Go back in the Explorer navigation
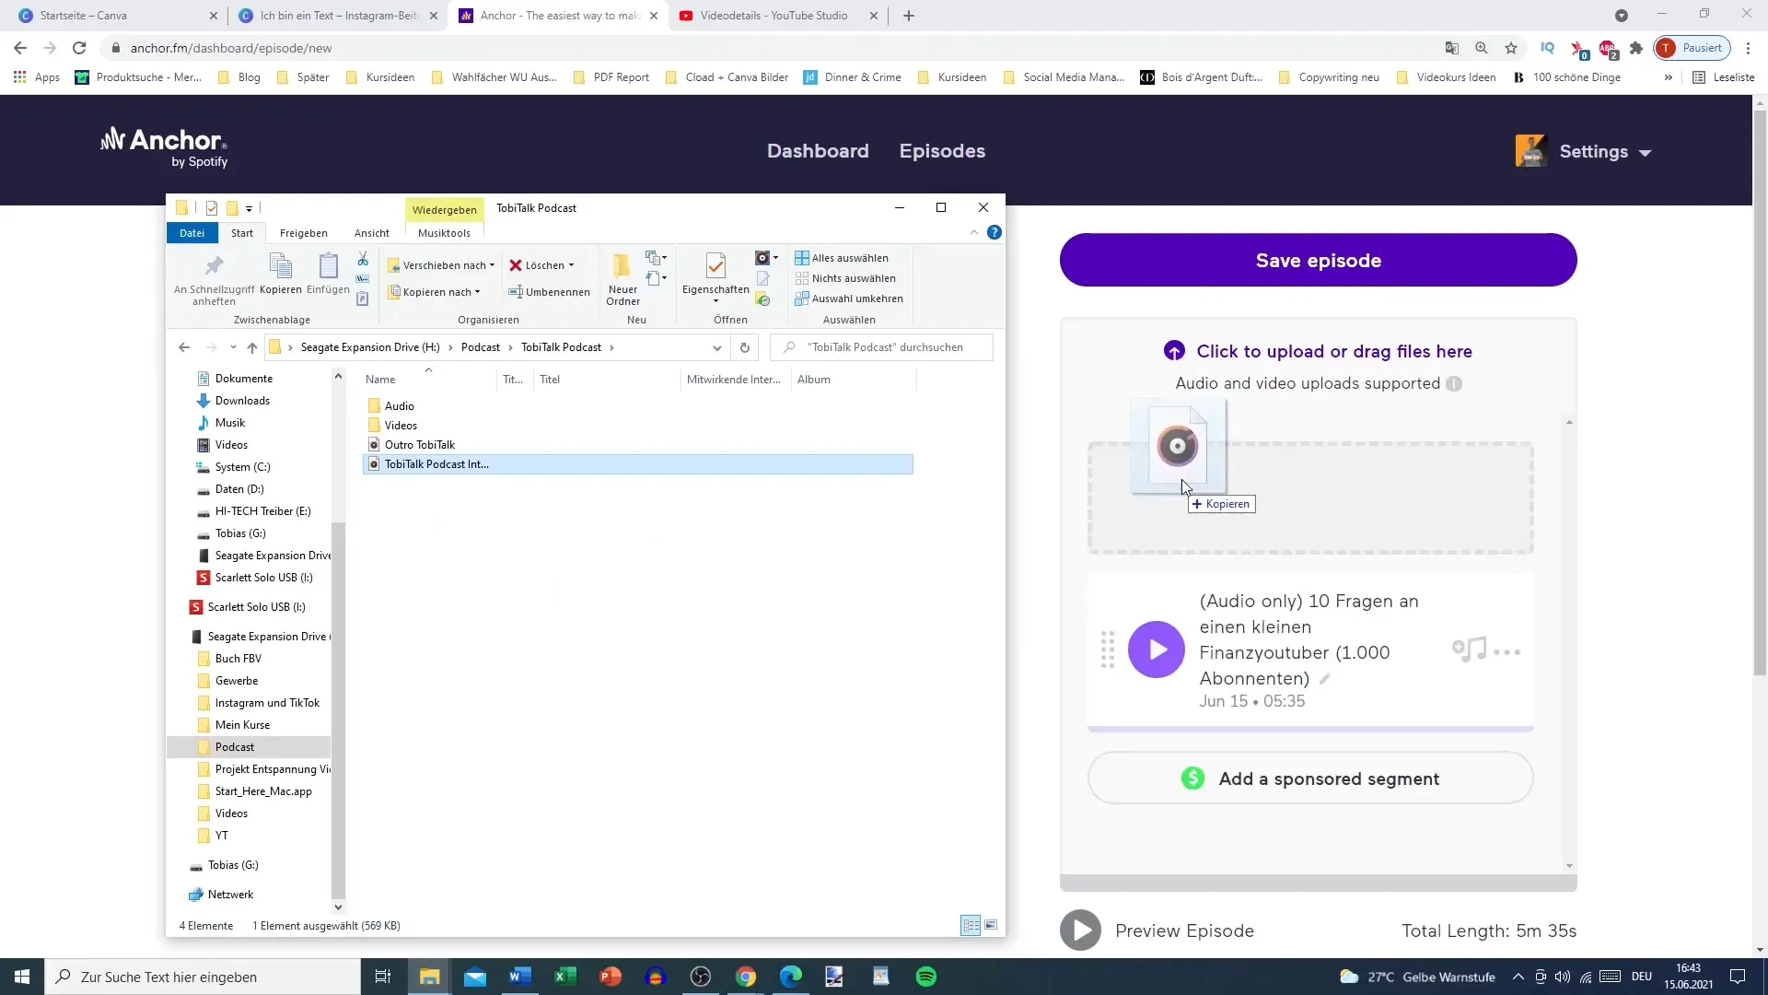Screen dimensions: 1768x995 184,347
